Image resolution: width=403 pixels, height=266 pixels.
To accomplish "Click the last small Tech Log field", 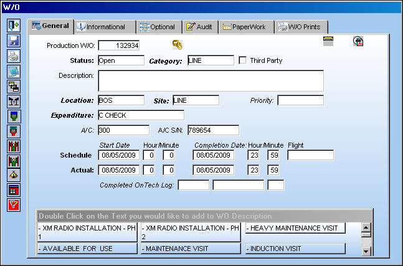I will (275, 185).
